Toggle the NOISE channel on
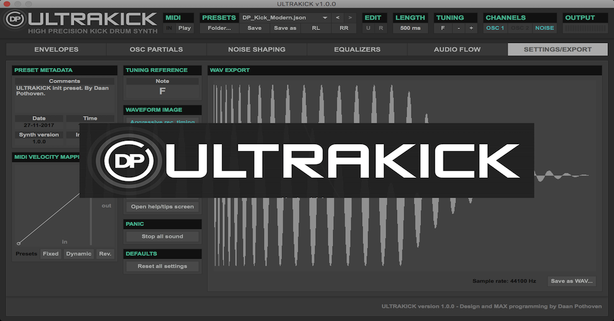 coord(544,28)
